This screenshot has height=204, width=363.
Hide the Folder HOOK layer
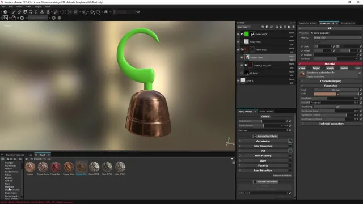tap(238, 34)
